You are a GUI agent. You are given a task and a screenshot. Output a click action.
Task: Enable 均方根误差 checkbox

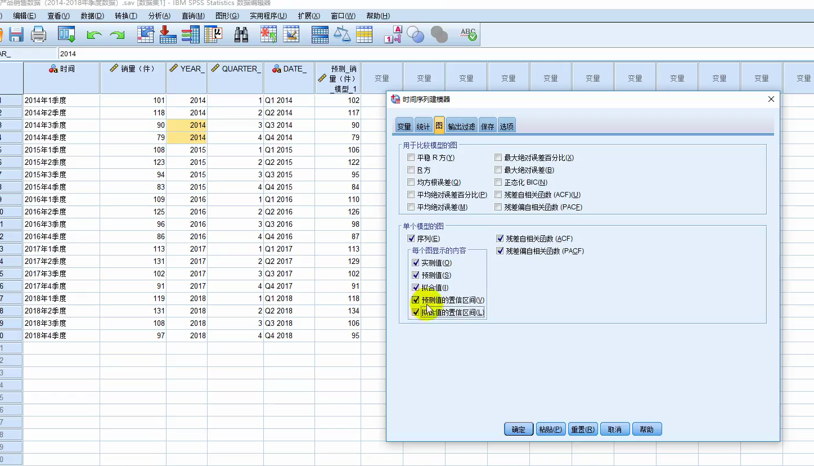pos(411,182)
